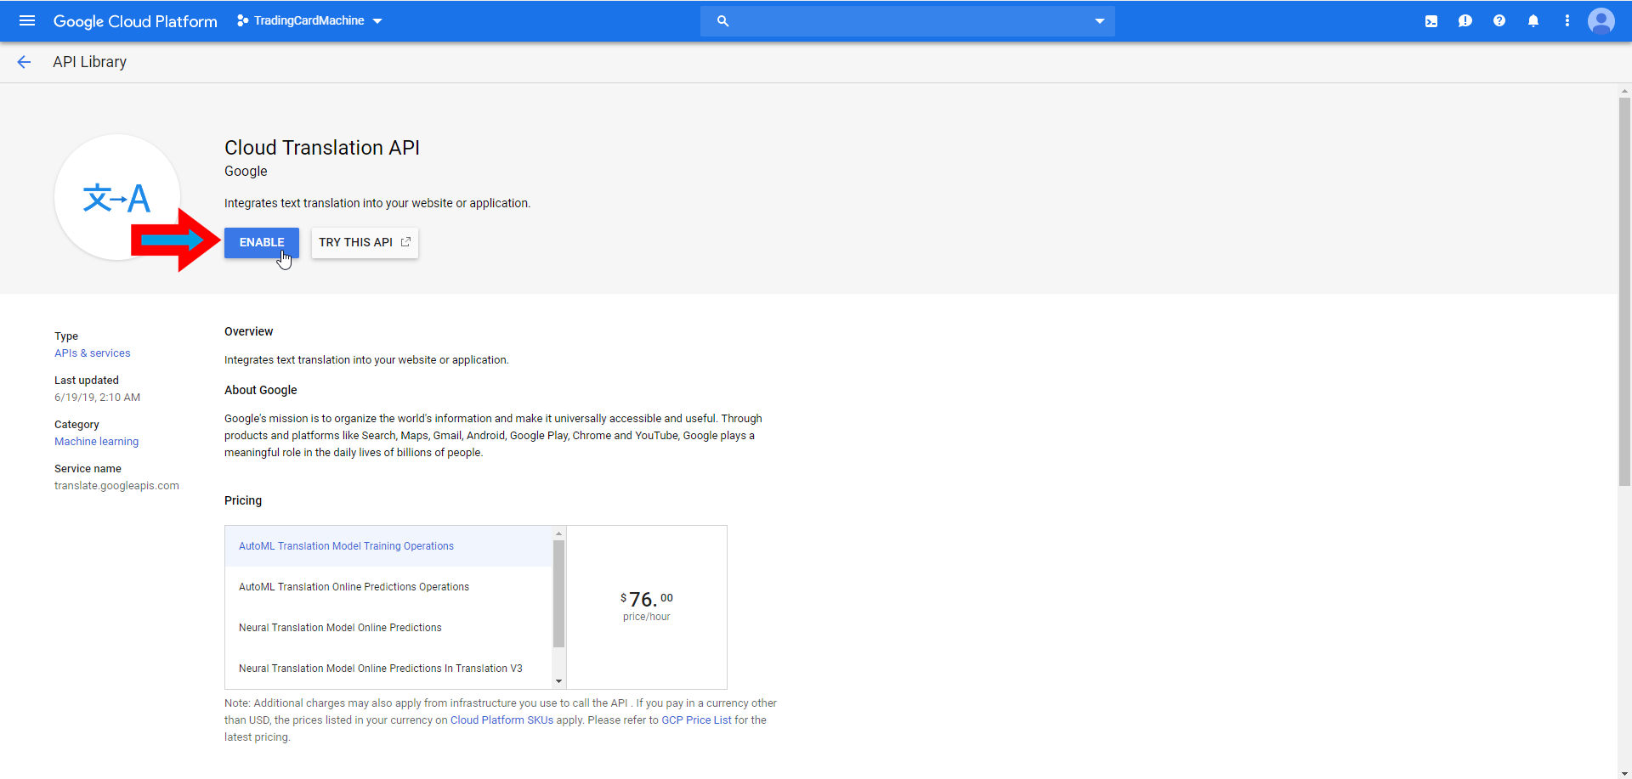Click the pricing list scroll-up arrow
This screenshot has height=779, width=1632.
(x=558, y=533)
